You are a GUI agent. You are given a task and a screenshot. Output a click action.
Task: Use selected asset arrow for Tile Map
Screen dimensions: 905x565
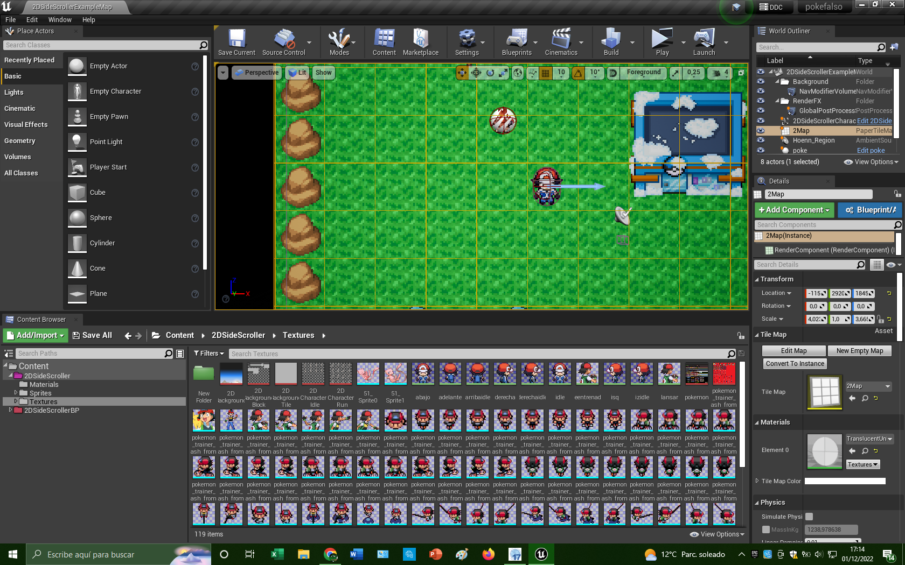point(852,398)
